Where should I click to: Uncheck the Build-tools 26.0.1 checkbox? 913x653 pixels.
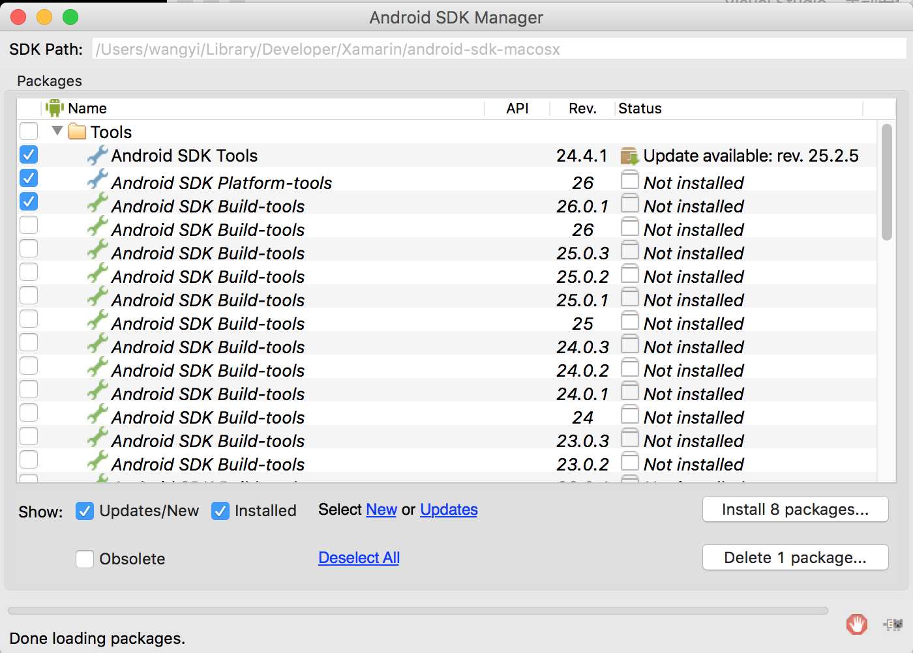(x=29, y=201)
